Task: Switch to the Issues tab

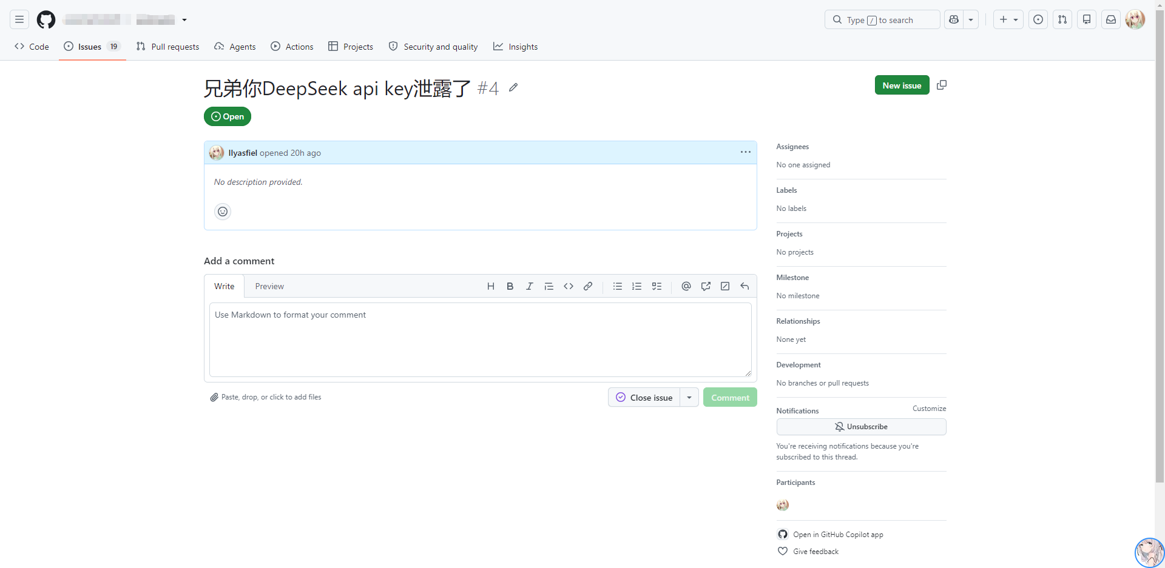Action: (92, 47)
